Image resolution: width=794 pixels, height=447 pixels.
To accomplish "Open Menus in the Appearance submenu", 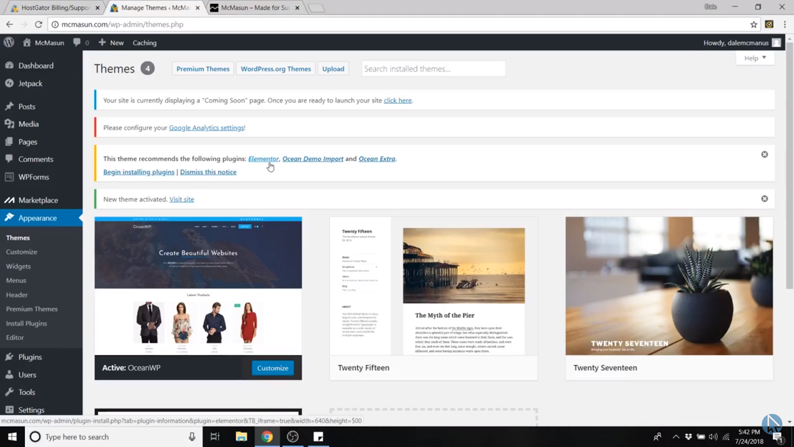I will tap(16, 281).
